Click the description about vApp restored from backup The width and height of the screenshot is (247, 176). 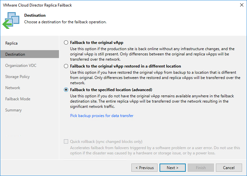(x=155, y=78)
